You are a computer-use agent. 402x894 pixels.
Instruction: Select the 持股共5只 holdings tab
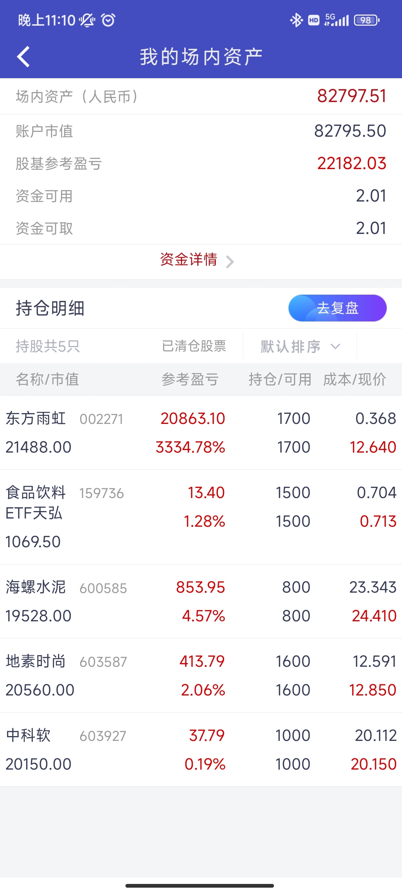48,346
